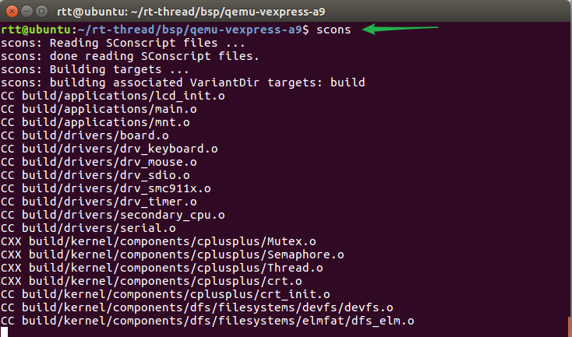Viewport: 572px width, 337px height.
Task: Maximize the terminal window
Action: pos(43,10)
